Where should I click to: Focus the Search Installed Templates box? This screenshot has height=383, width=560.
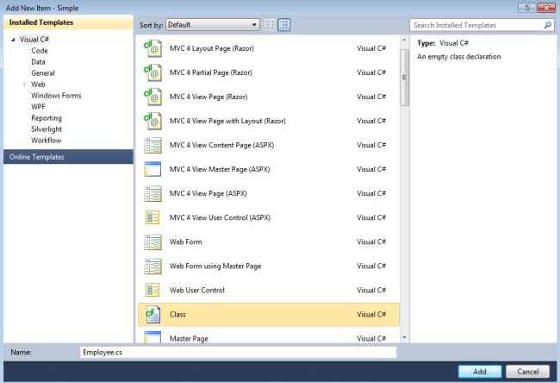(x=476, y=25)
